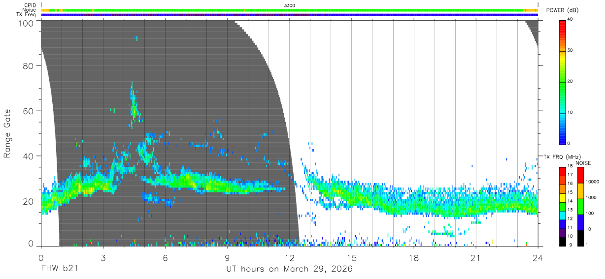Click the '3' hour tick label
This screenshot has width=605, height=279.
pos(103,258)
